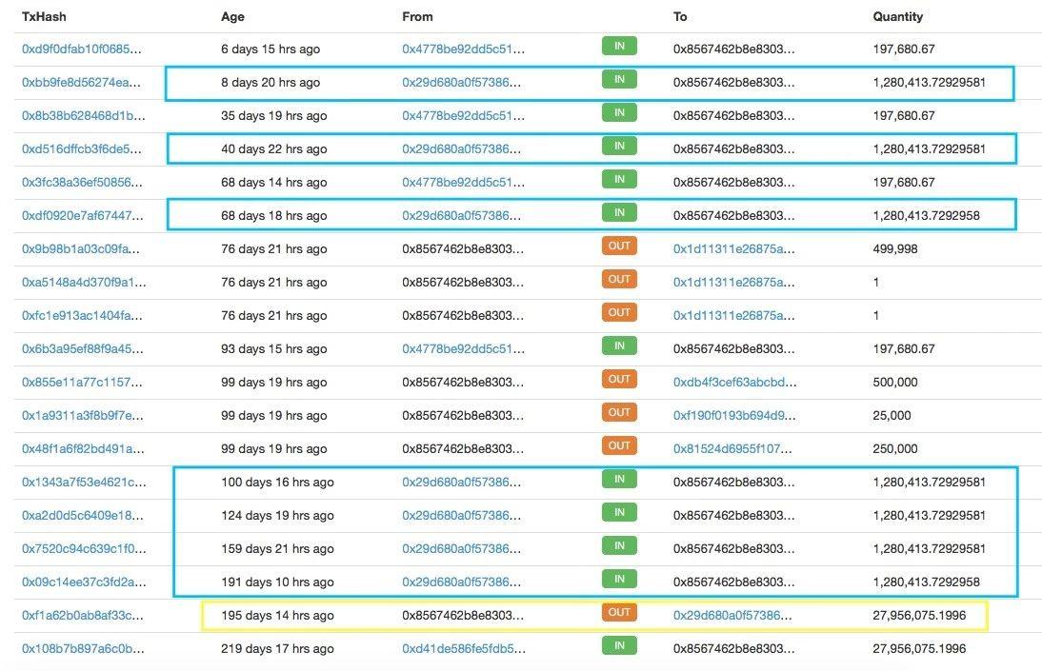Click the Quantity column header

pyautogui.click(x=898, y=16)
